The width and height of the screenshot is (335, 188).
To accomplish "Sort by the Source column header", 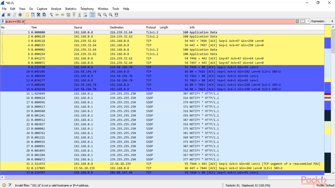I will click(x=91, y=27).
